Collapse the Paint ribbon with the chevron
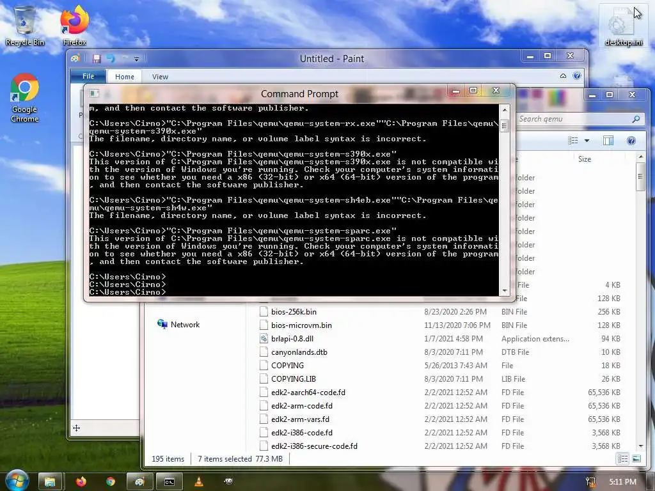The height and width of the screenshot is (491, 655). [563, 75]
